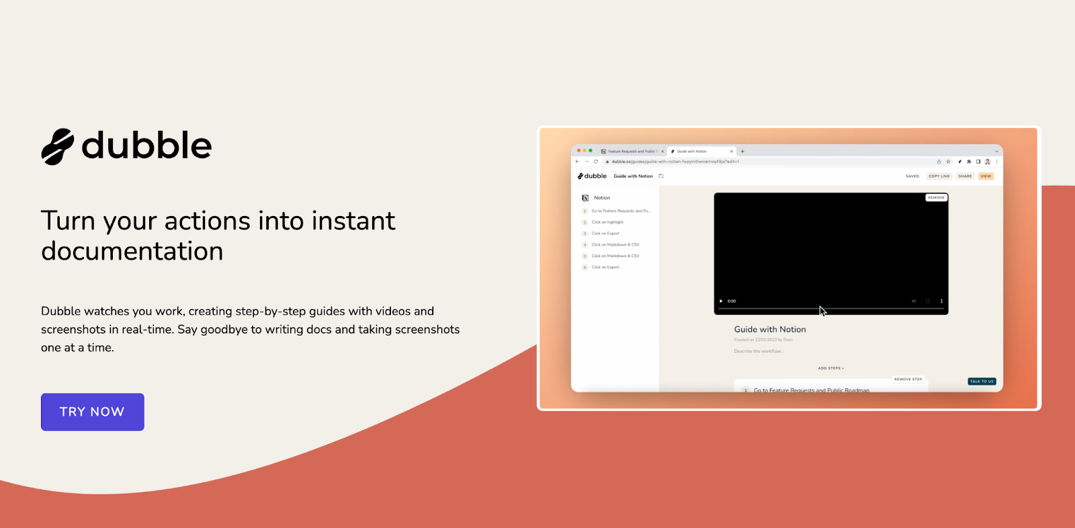
Task: Open the Chrome three-dot menu
Action: tap(996, 162)
